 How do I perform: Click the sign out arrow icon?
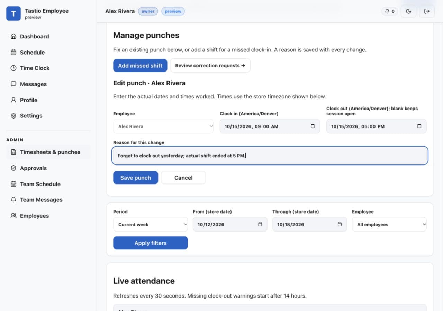coord(427,11)
